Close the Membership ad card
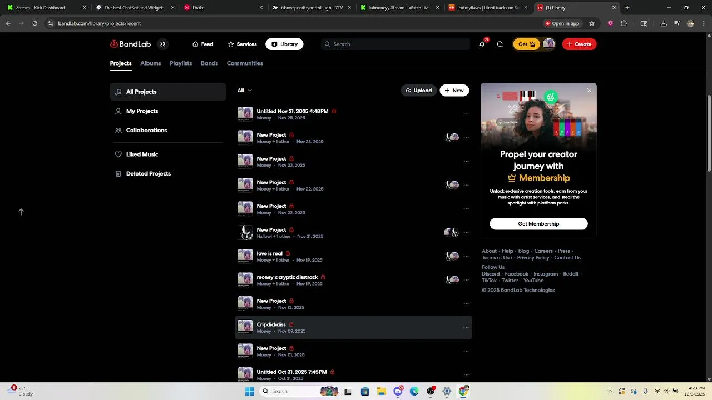712x400 pixels. [589, 91]
